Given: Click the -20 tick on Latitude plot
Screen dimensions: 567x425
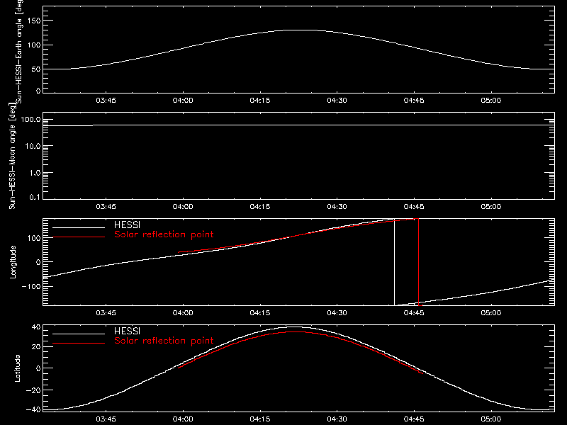Looking at the screenshot, I should pos(33,390).
